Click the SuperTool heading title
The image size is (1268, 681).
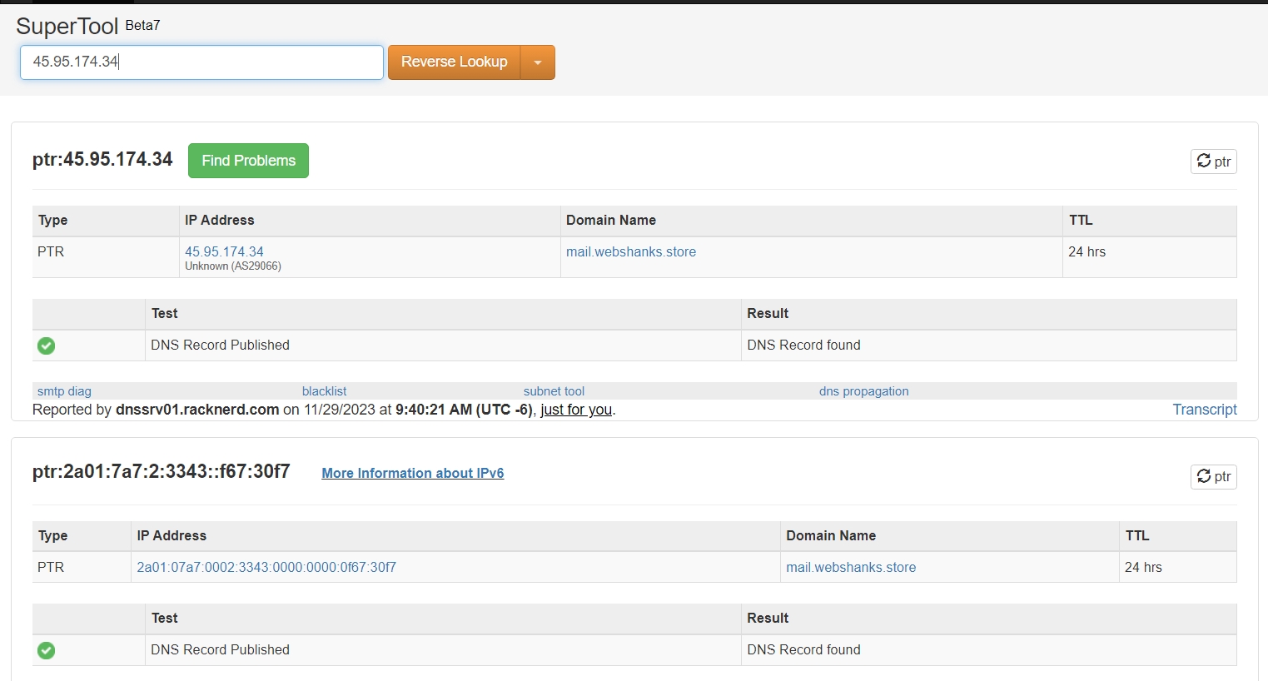coord(67,27)
